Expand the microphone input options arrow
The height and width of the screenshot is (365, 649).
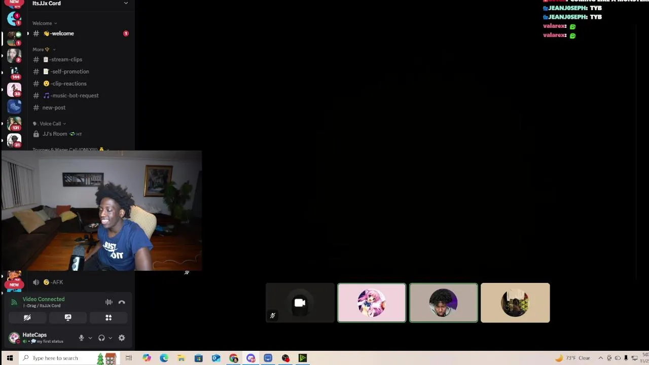[x=90, y=338]
